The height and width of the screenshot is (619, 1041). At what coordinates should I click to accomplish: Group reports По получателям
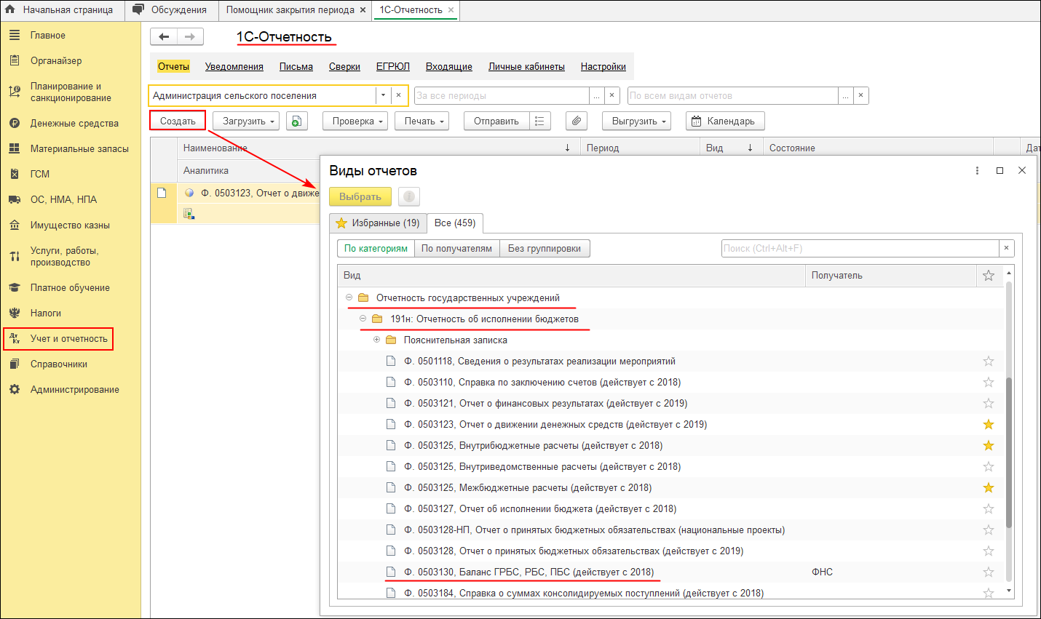pyautogui.click(x=457, y=248)
